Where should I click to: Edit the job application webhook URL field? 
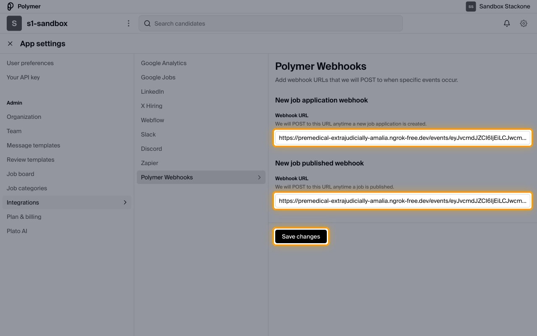click(x=403, y=138)
